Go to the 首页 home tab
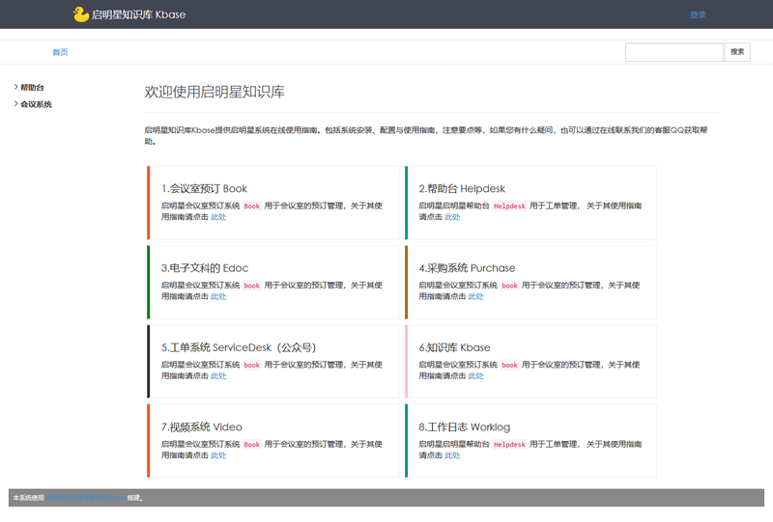This screenshot has width=773, height=522. point(60,52)
